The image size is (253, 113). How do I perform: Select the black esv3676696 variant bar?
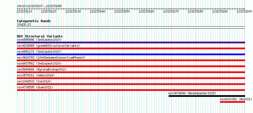[207, 96]
